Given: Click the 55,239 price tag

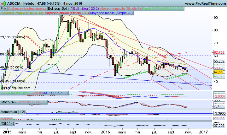Looking at the screenshot, I should tap(219, 61).
